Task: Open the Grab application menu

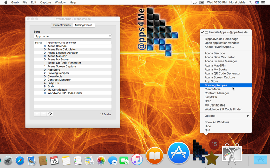Action: coord(15,2)
